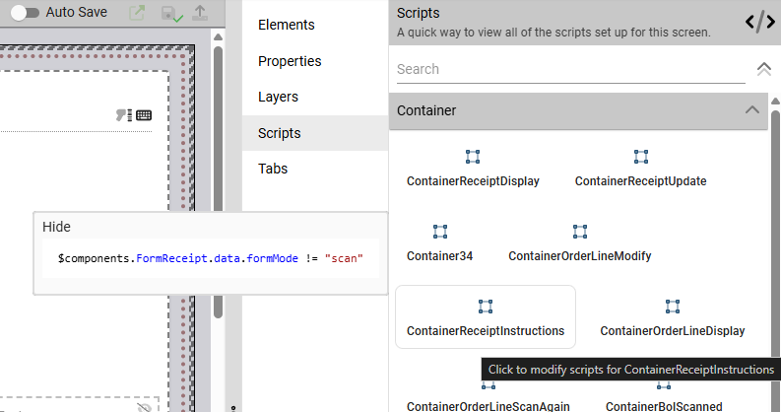Click the open in new window icon
The width and height of the screenshot is (781, 412).
[138, 14]
